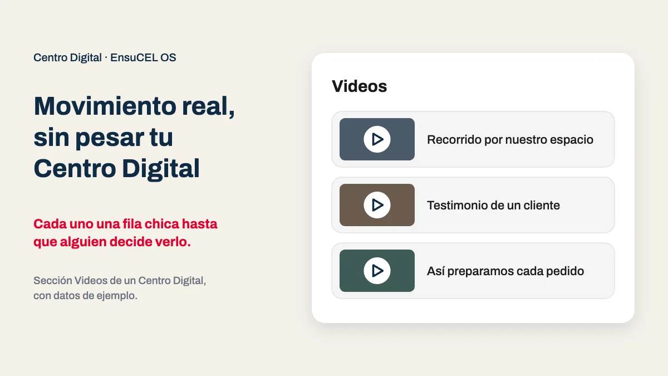This screenshot has width=668, height=376.
Task: Click the 'Movimiento real, sin pesar' headline
Action: click(134, 137)
